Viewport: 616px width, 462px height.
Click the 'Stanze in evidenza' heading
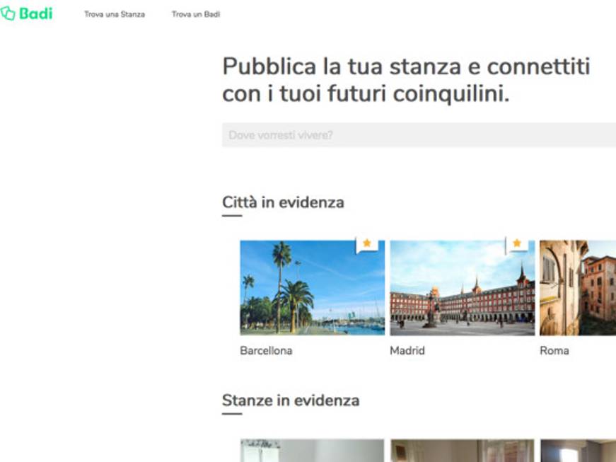pos(291,400)
